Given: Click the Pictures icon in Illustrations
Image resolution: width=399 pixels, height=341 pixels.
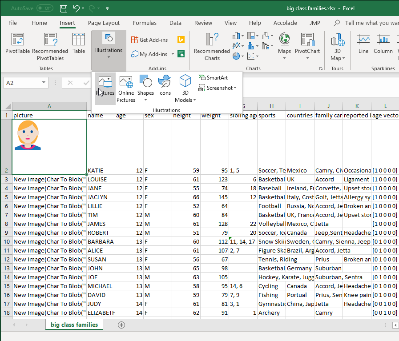Looking at the screenshot, I should click(x=105, y=85).
